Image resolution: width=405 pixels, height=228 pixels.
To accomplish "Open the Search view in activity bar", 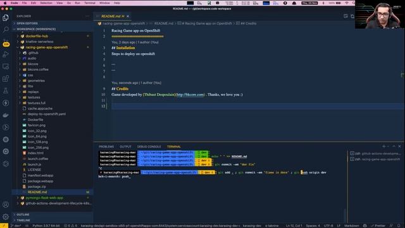I will coord(6,30).
